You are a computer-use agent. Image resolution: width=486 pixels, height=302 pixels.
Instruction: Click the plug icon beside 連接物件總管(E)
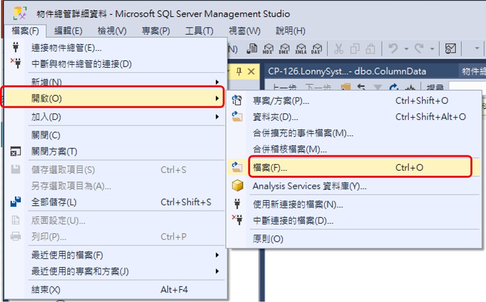click(x=16, y=48)
